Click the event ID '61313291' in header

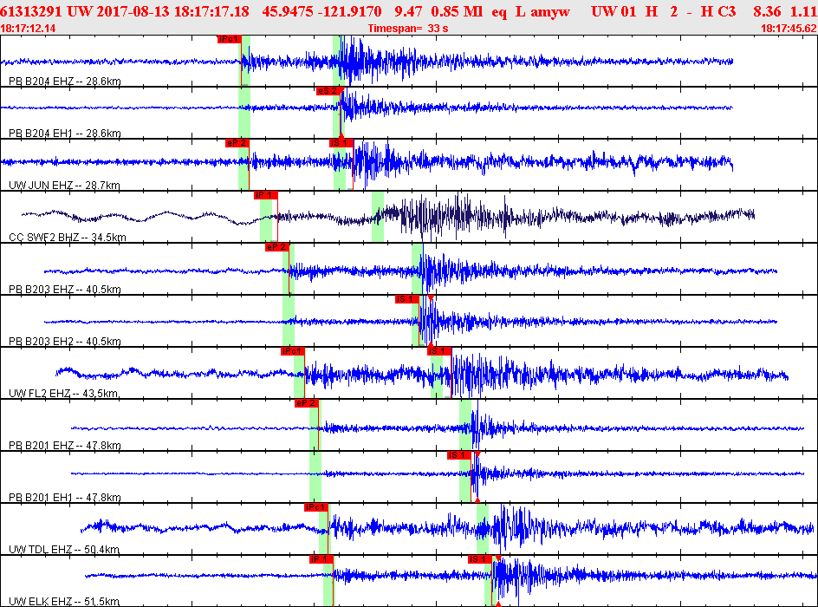(30, 11)
